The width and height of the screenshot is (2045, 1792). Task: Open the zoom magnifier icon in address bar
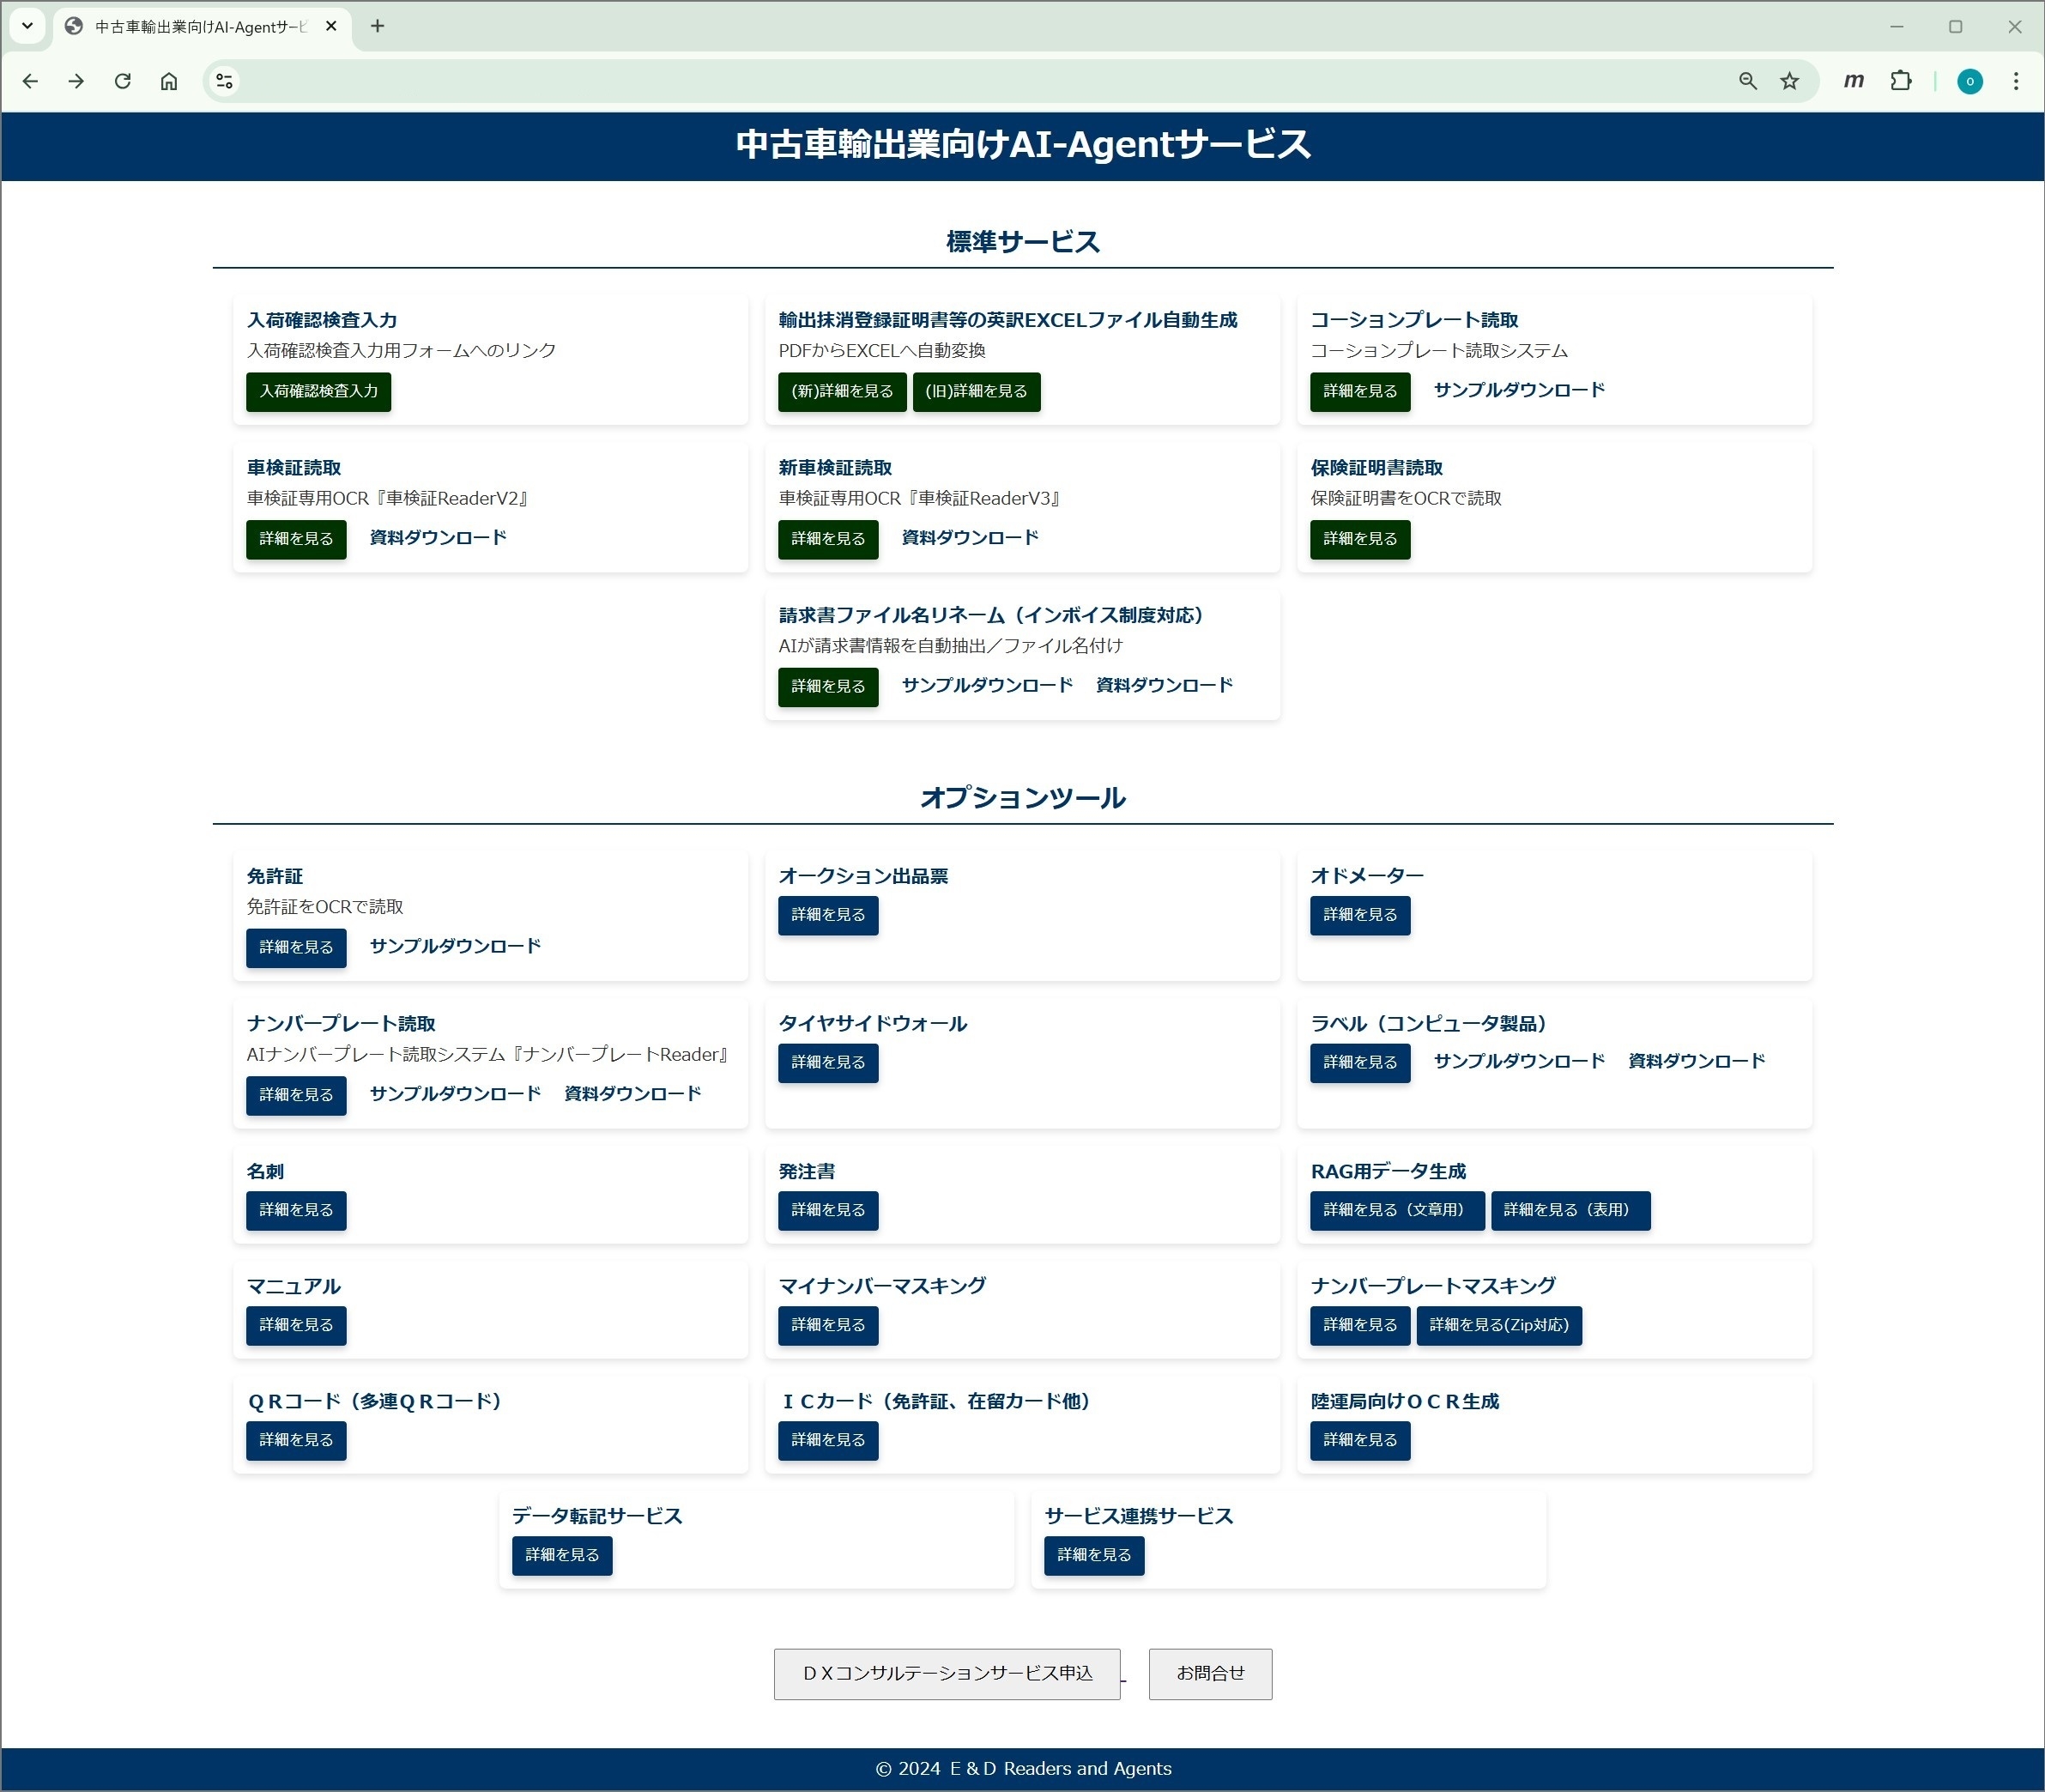(1747, 81)
